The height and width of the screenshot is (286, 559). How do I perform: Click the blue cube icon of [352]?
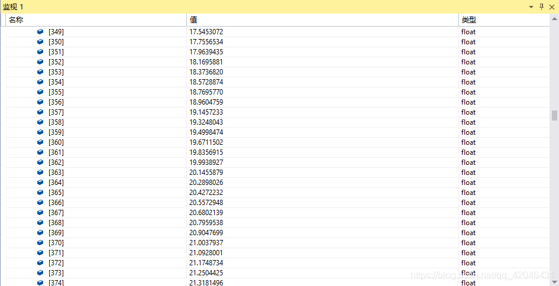(x=40, y=61)
